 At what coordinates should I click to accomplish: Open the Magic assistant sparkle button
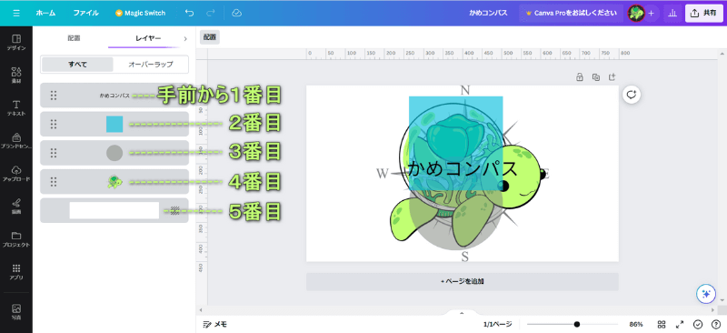click(x=706, y=294)
